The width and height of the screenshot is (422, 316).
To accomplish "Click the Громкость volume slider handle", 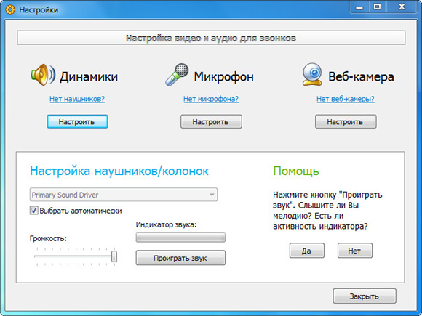I will [114, 256].
